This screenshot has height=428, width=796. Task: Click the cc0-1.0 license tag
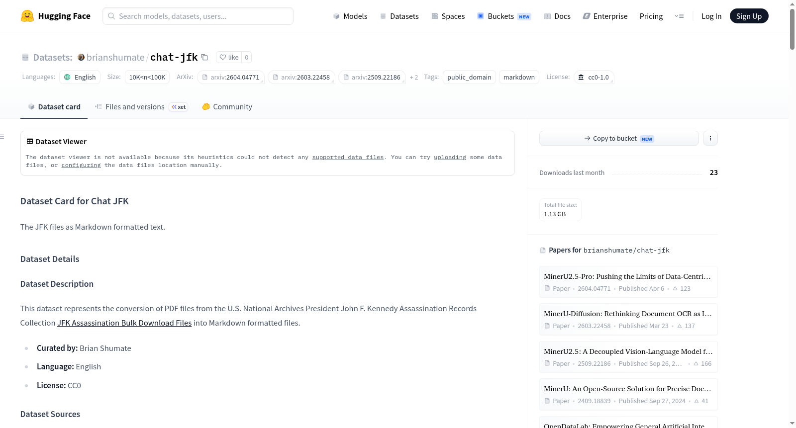coord(594,77)
